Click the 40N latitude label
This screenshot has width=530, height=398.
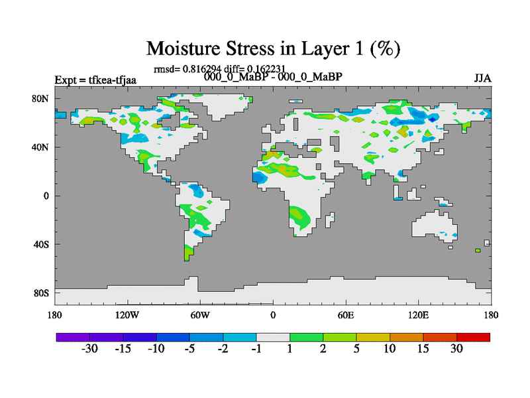click(40, 147)
